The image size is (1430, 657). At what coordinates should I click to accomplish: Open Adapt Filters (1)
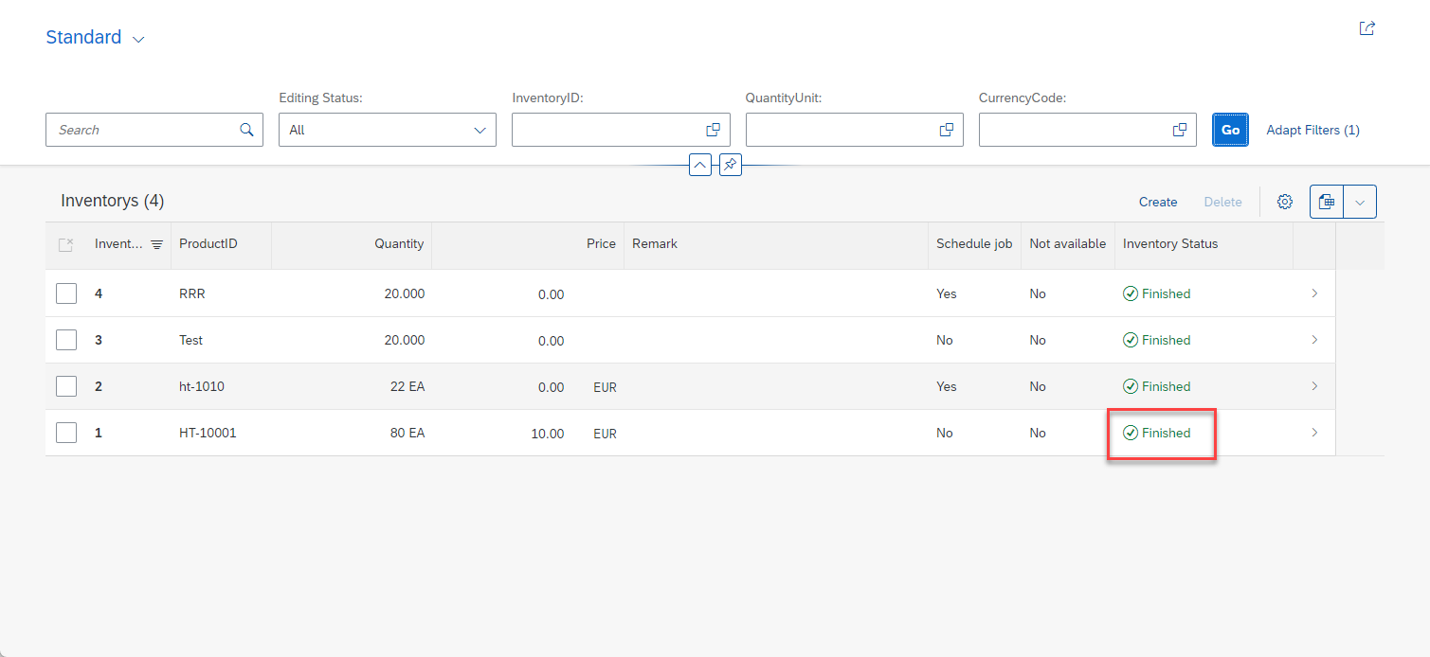coord(1312,130)
